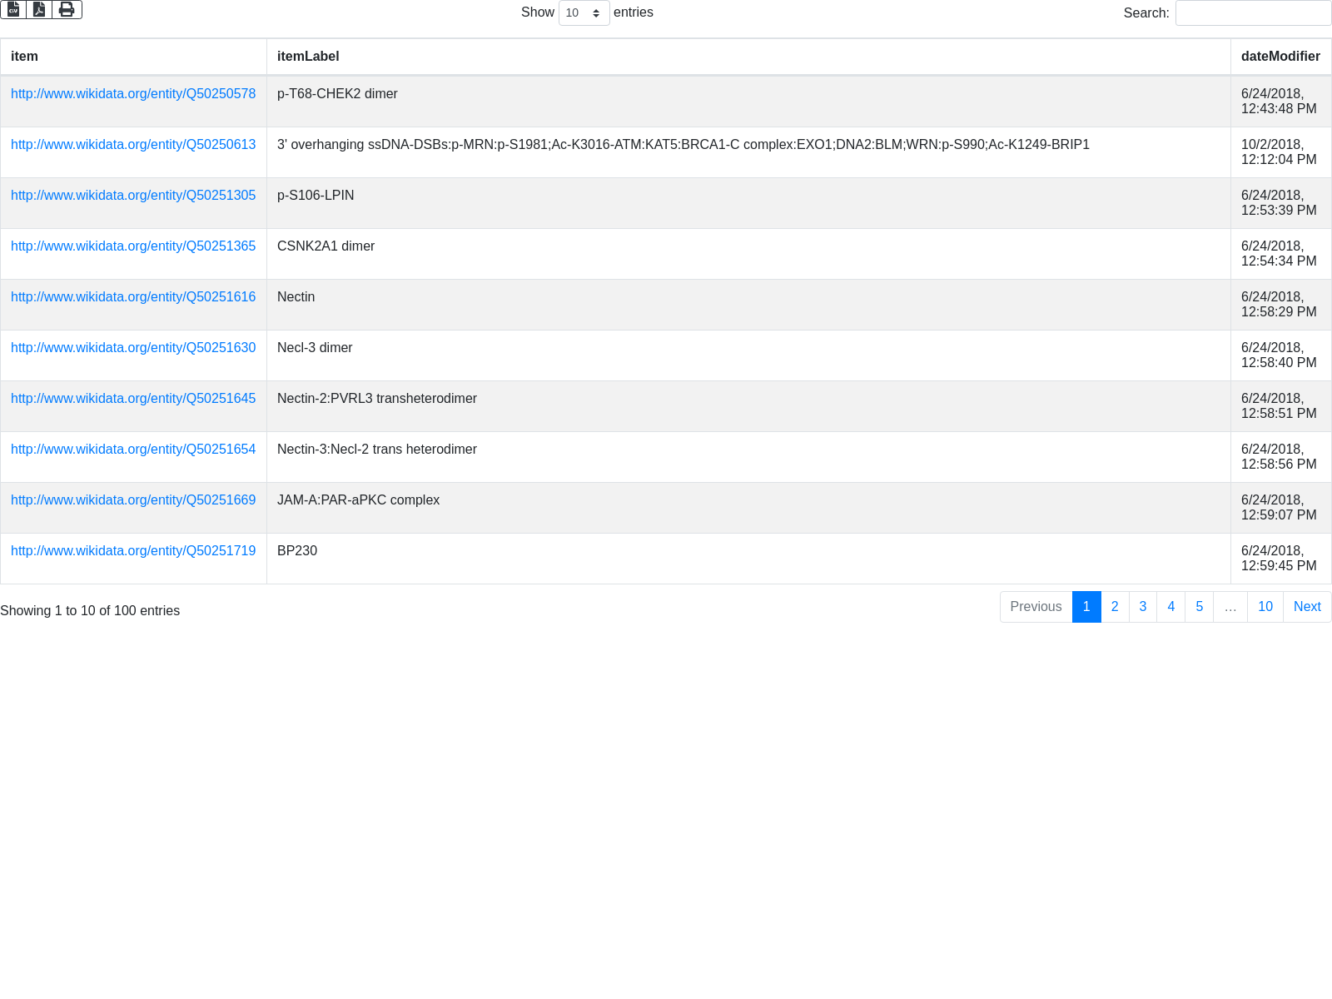Select date 6/24/2018, 12:59:45 PM

click(x=1280, y=559)
